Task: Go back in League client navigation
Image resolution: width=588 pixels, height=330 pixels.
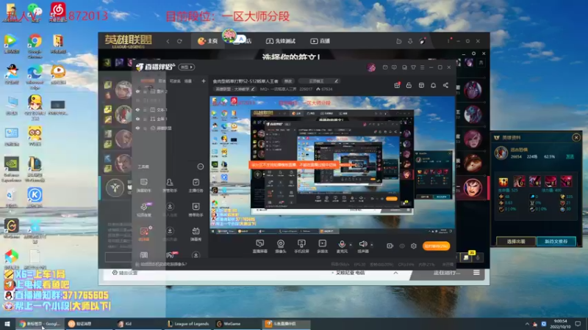Action: coord(168,41)
